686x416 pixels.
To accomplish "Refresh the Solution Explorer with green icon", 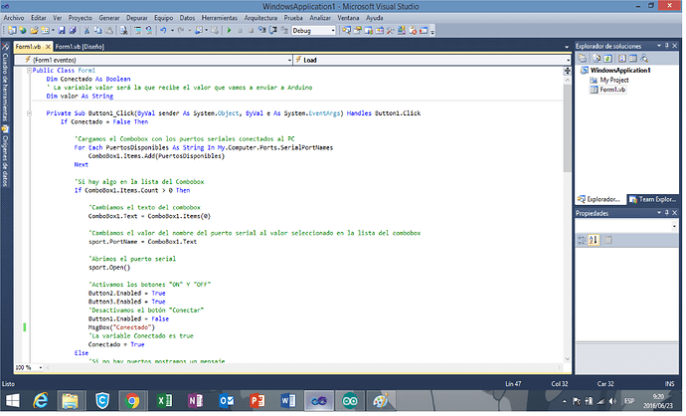I will click(x=608, y=59).
